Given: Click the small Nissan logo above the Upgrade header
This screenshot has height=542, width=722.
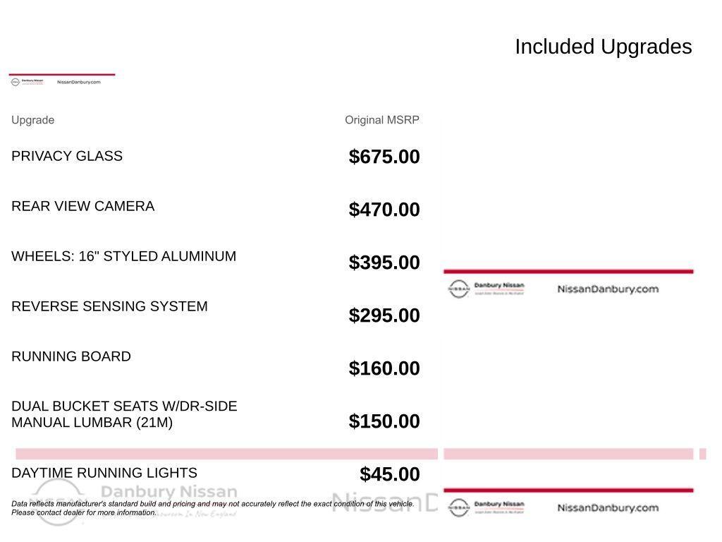Looking at the screenshot, I should (x=16, y=82).
